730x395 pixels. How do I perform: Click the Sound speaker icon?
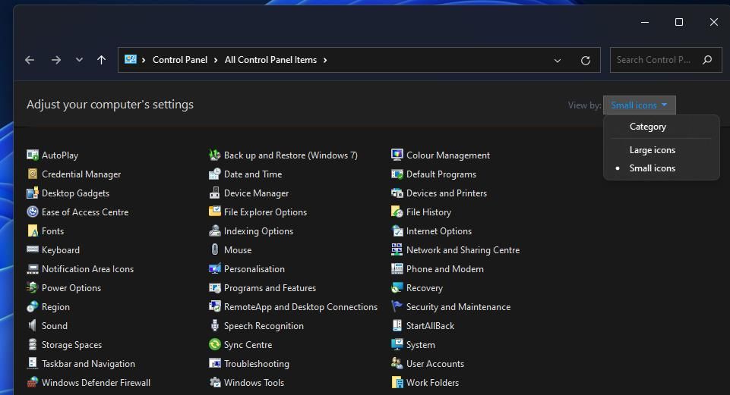(33, 326)
